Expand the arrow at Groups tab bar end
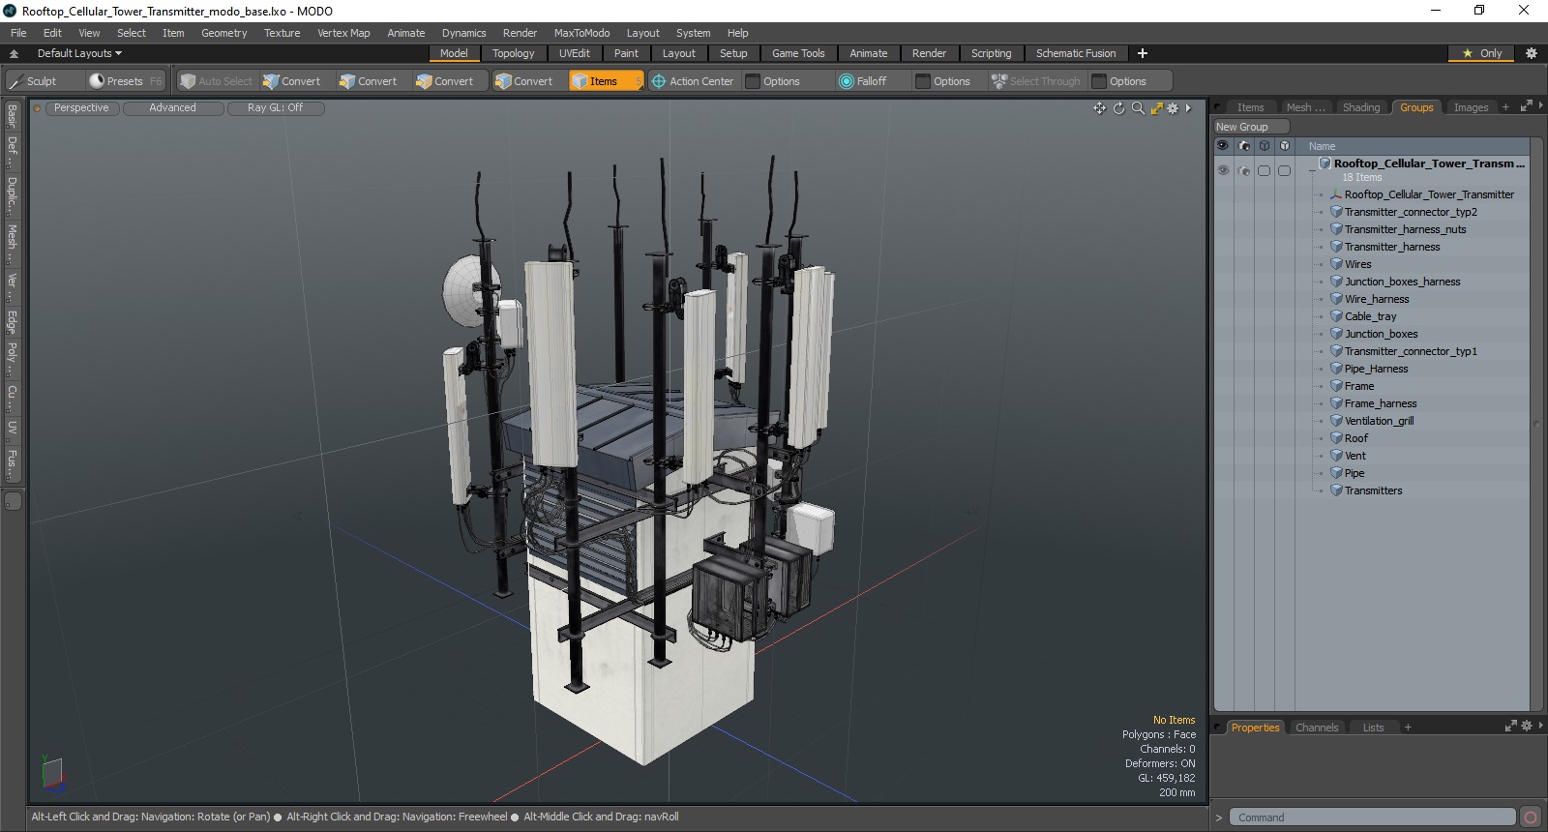 [1540, 106]
